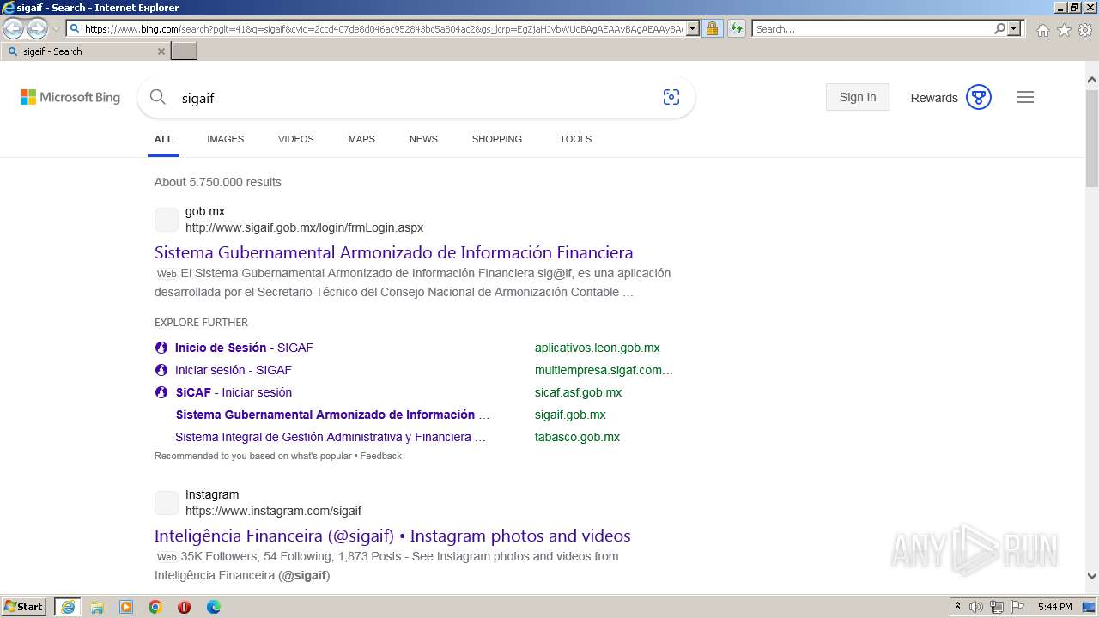The image size is (1099, 618).
Task: Click the green Refresh page icon
Action: (737, 28)
